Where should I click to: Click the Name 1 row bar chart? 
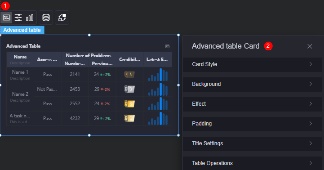point(158,75)
